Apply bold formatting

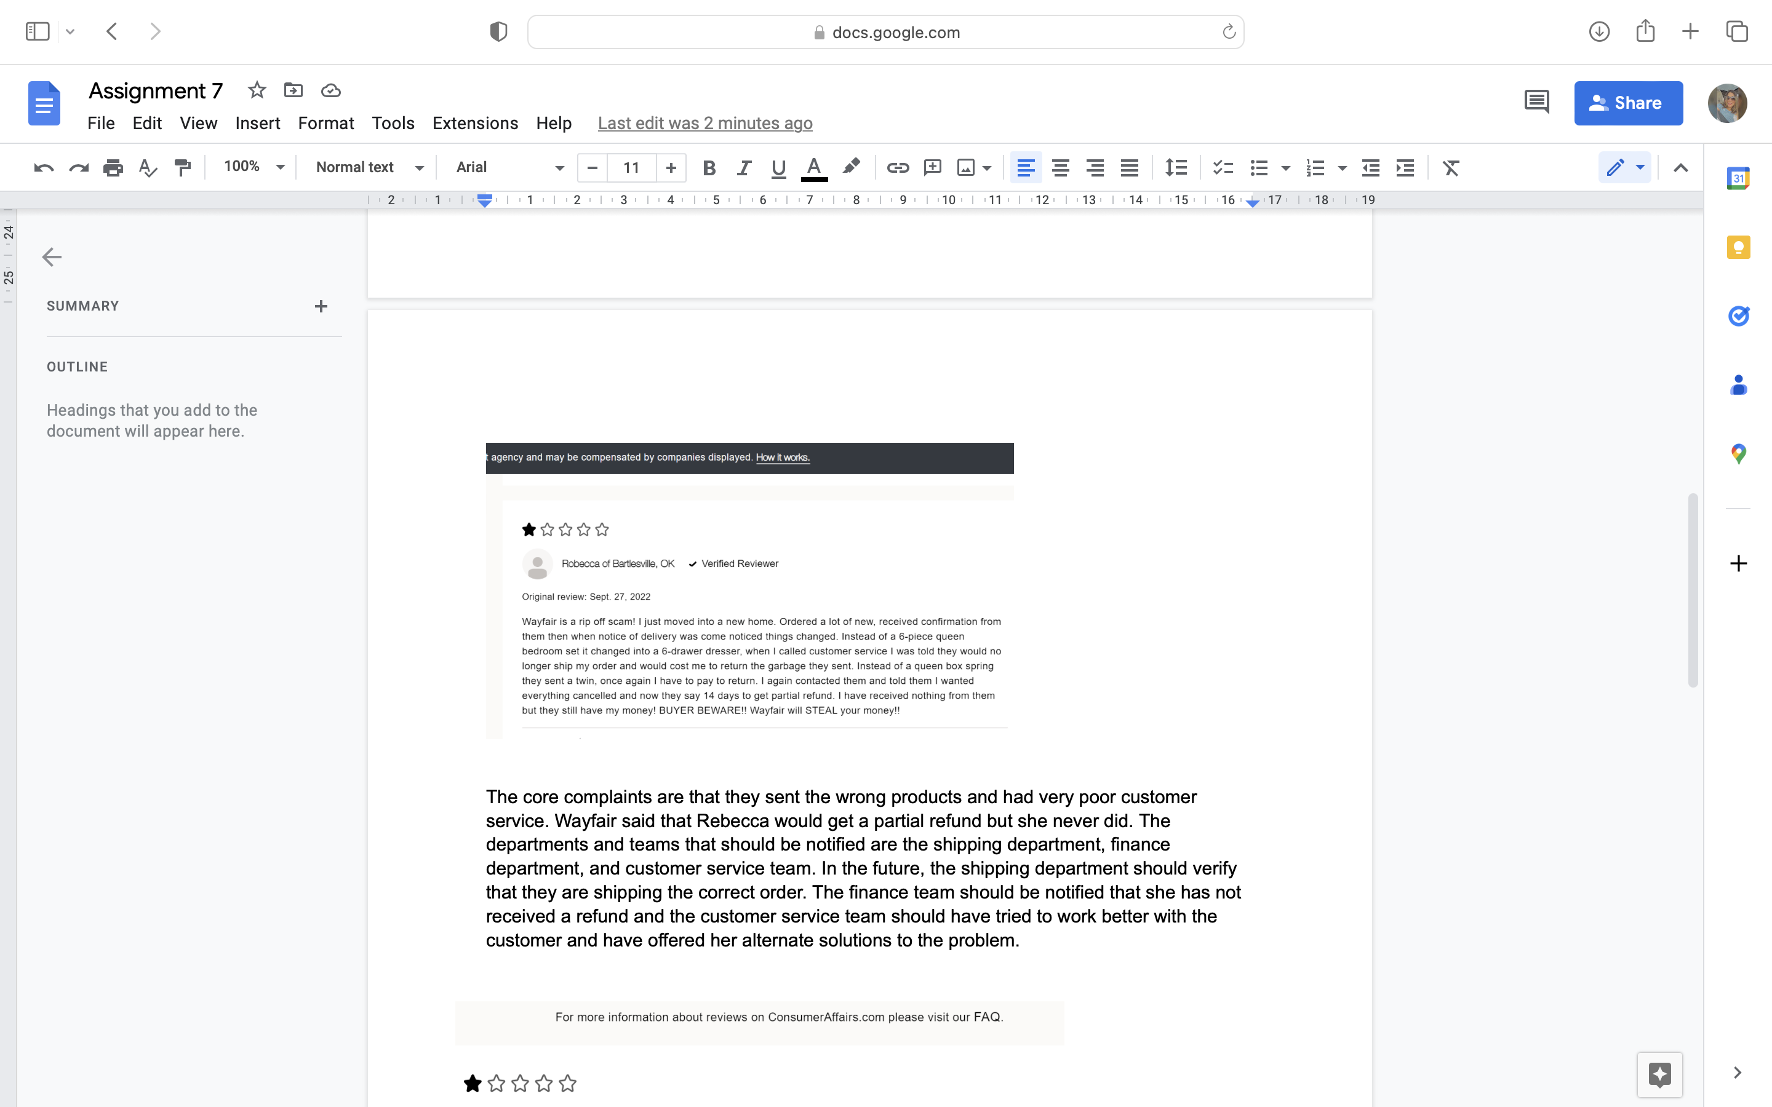(709, 168)
